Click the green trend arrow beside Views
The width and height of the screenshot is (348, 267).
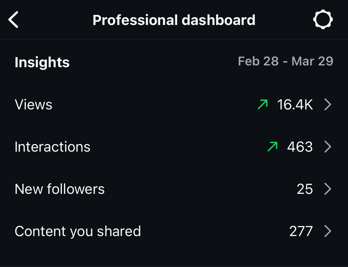[x=263, y=104]
